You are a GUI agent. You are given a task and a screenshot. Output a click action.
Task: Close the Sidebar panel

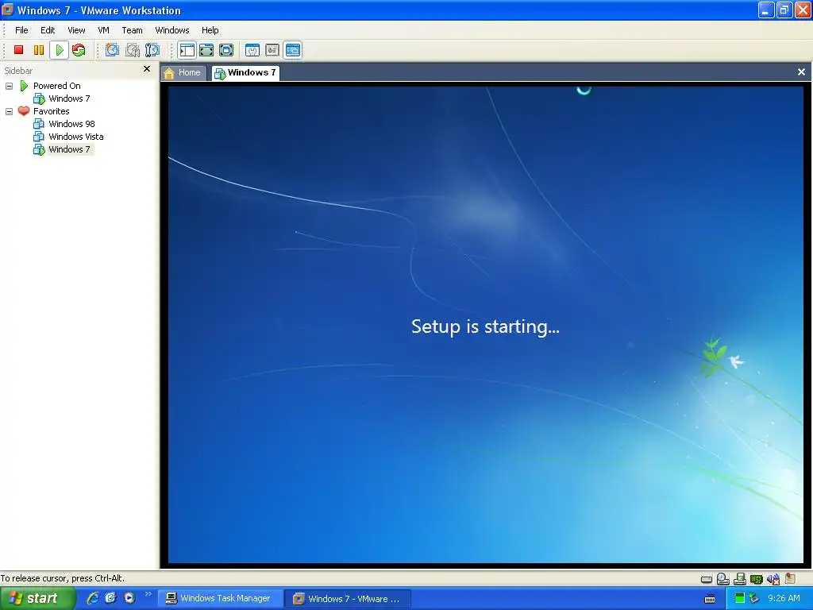147,68
